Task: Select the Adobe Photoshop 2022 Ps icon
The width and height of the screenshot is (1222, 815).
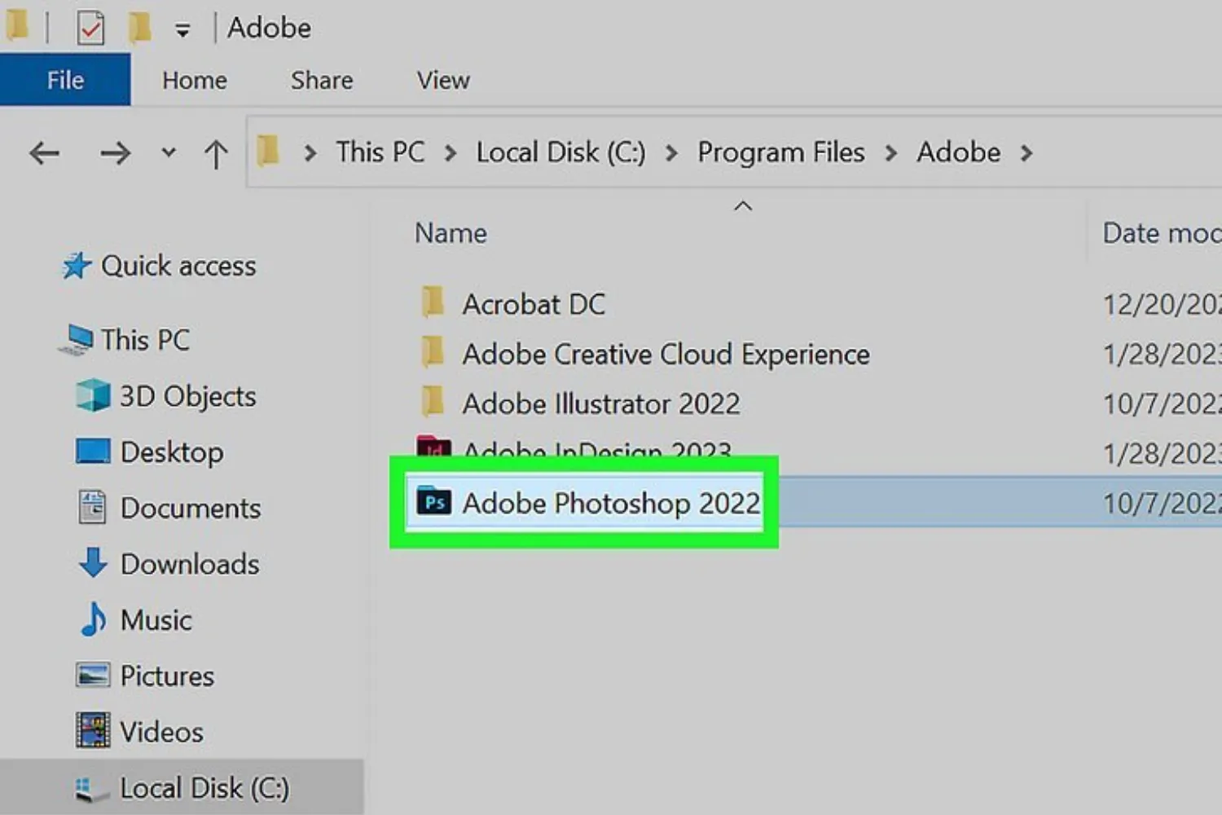Action: (435, 503)
